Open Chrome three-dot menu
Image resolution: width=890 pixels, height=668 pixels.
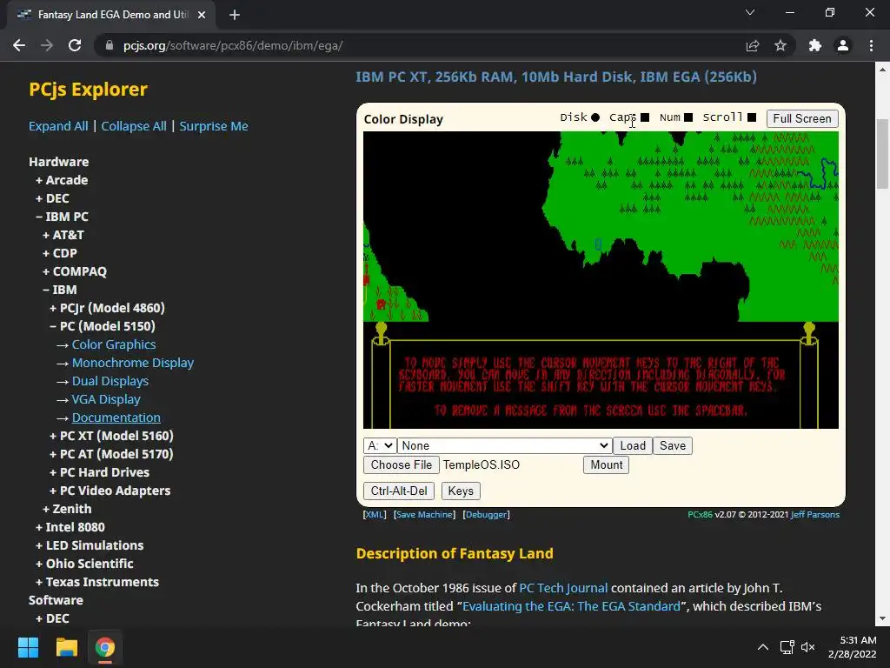pyautogui.click(x=871, y=45)
